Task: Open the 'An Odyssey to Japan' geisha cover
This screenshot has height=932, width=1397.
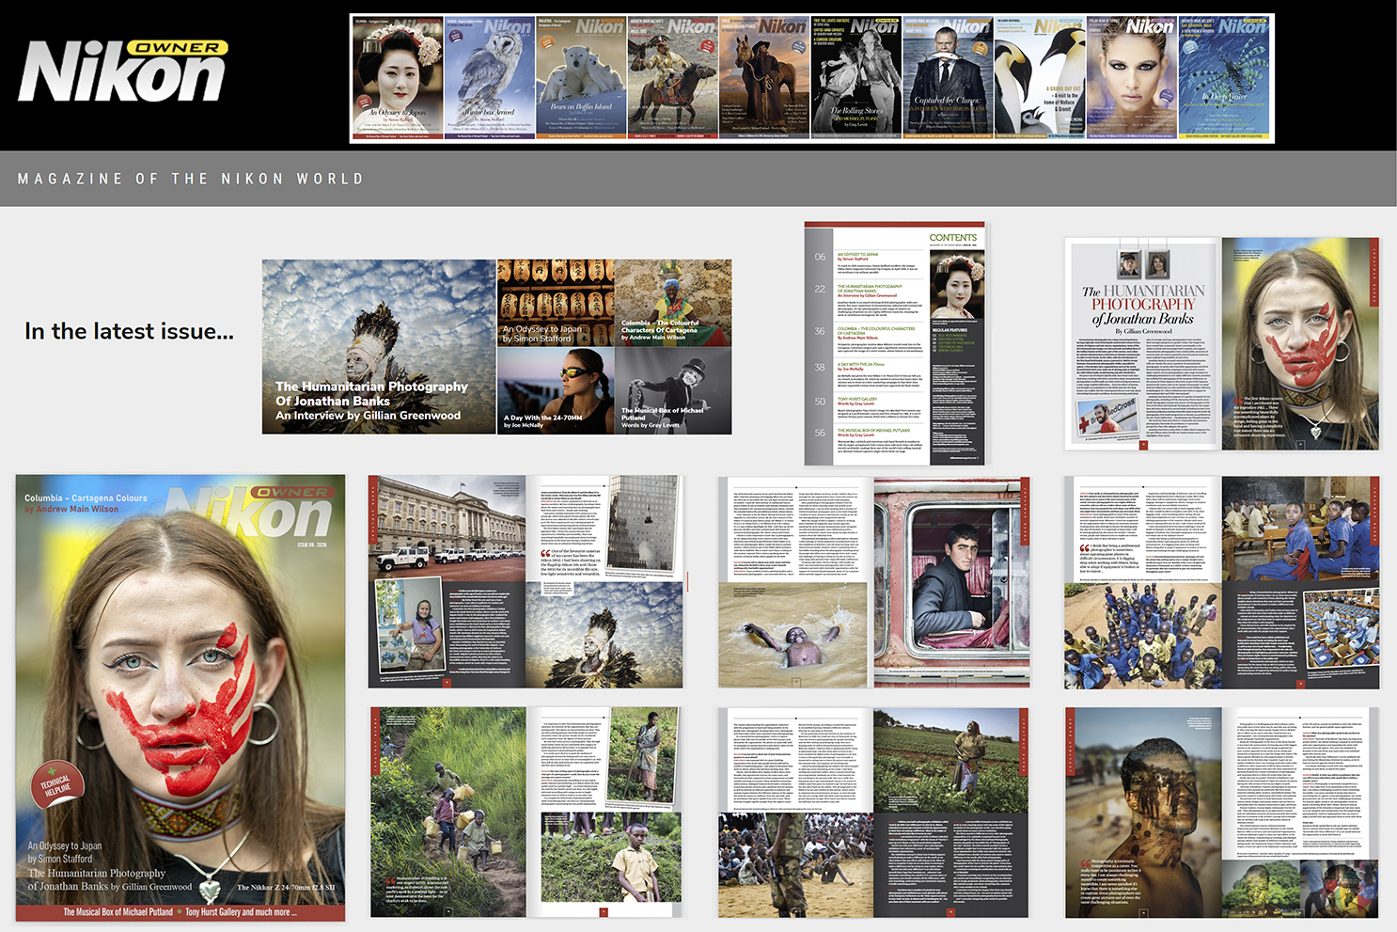Action: tap(397, 78)
